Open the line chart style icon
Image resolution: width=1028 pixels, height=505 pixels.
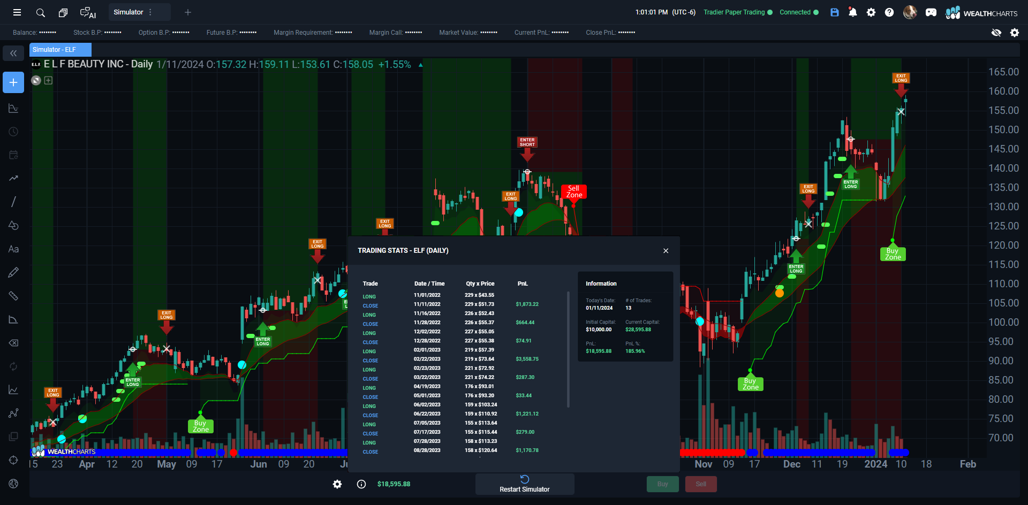click(13, 390)
